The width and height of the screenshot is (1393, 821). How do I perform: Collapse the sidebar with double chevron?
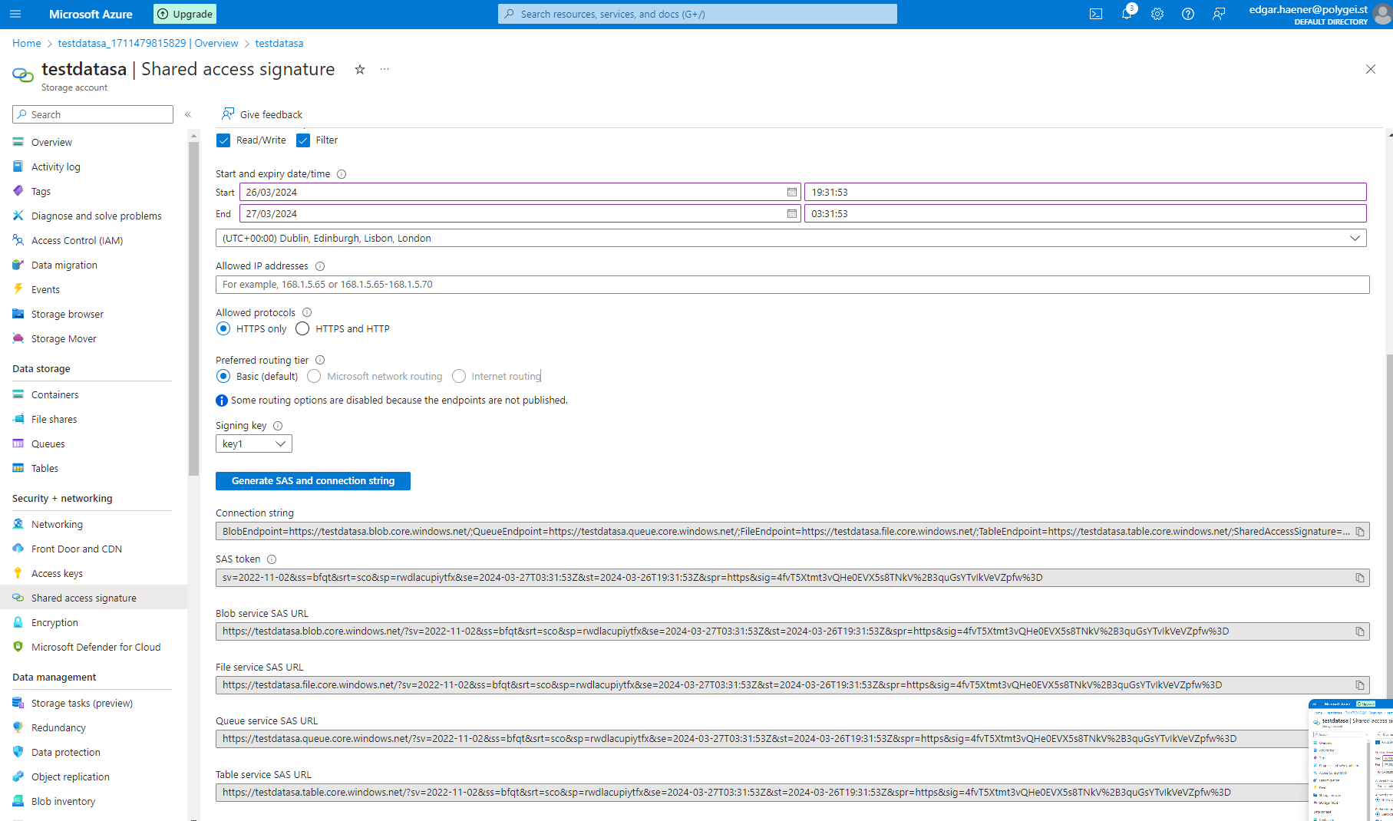(x=188, y=114)
